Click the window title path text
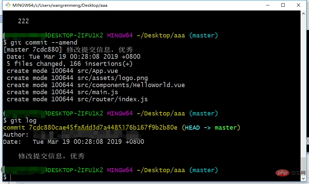 (x=60, y=5)
